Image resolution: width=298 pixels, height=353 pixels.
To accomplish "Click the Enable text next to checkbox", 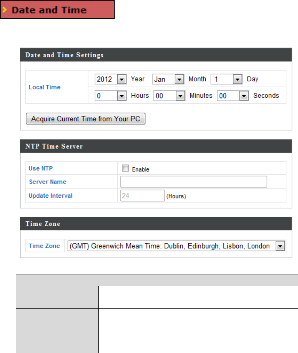I will click(x=141, y=169).
